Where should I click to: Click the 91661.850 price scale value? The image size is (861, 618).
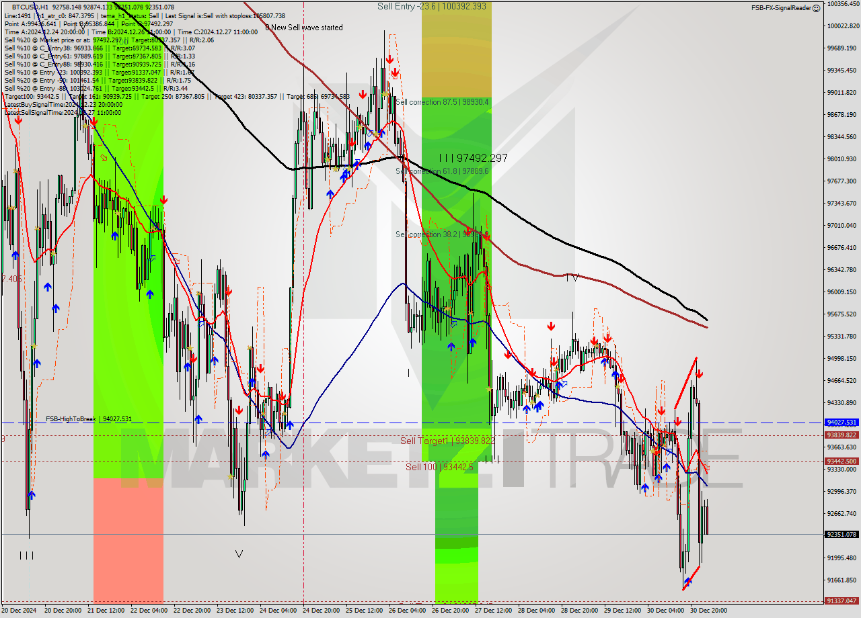pos(842,580)
